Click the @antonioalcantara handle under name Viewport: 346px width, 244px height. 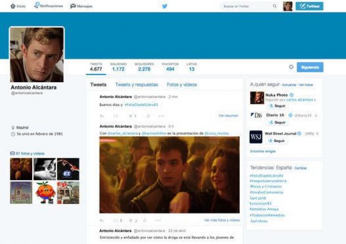[x=27, y=93]
